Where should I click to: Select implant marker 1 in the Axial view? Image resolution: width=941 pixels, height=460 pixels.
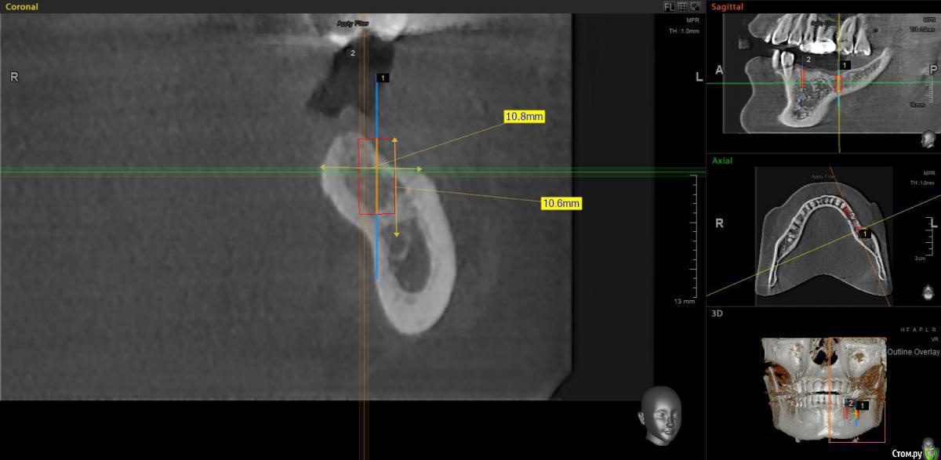click(x=863, y=234)
